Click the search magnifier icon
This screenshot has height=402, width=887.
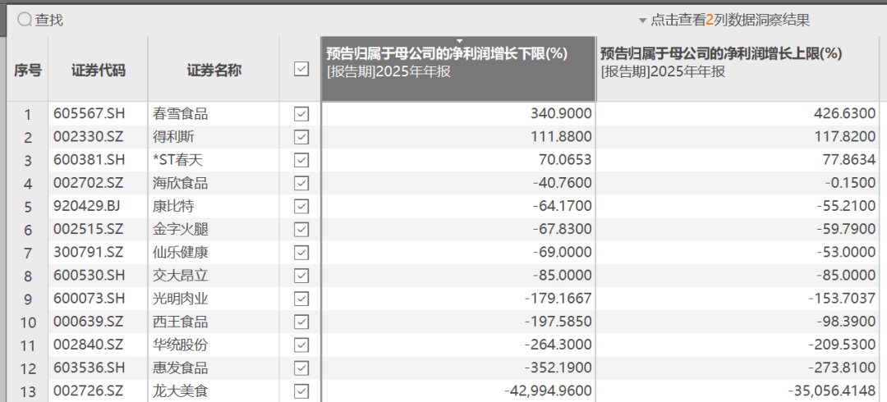(x=25, y=20)
